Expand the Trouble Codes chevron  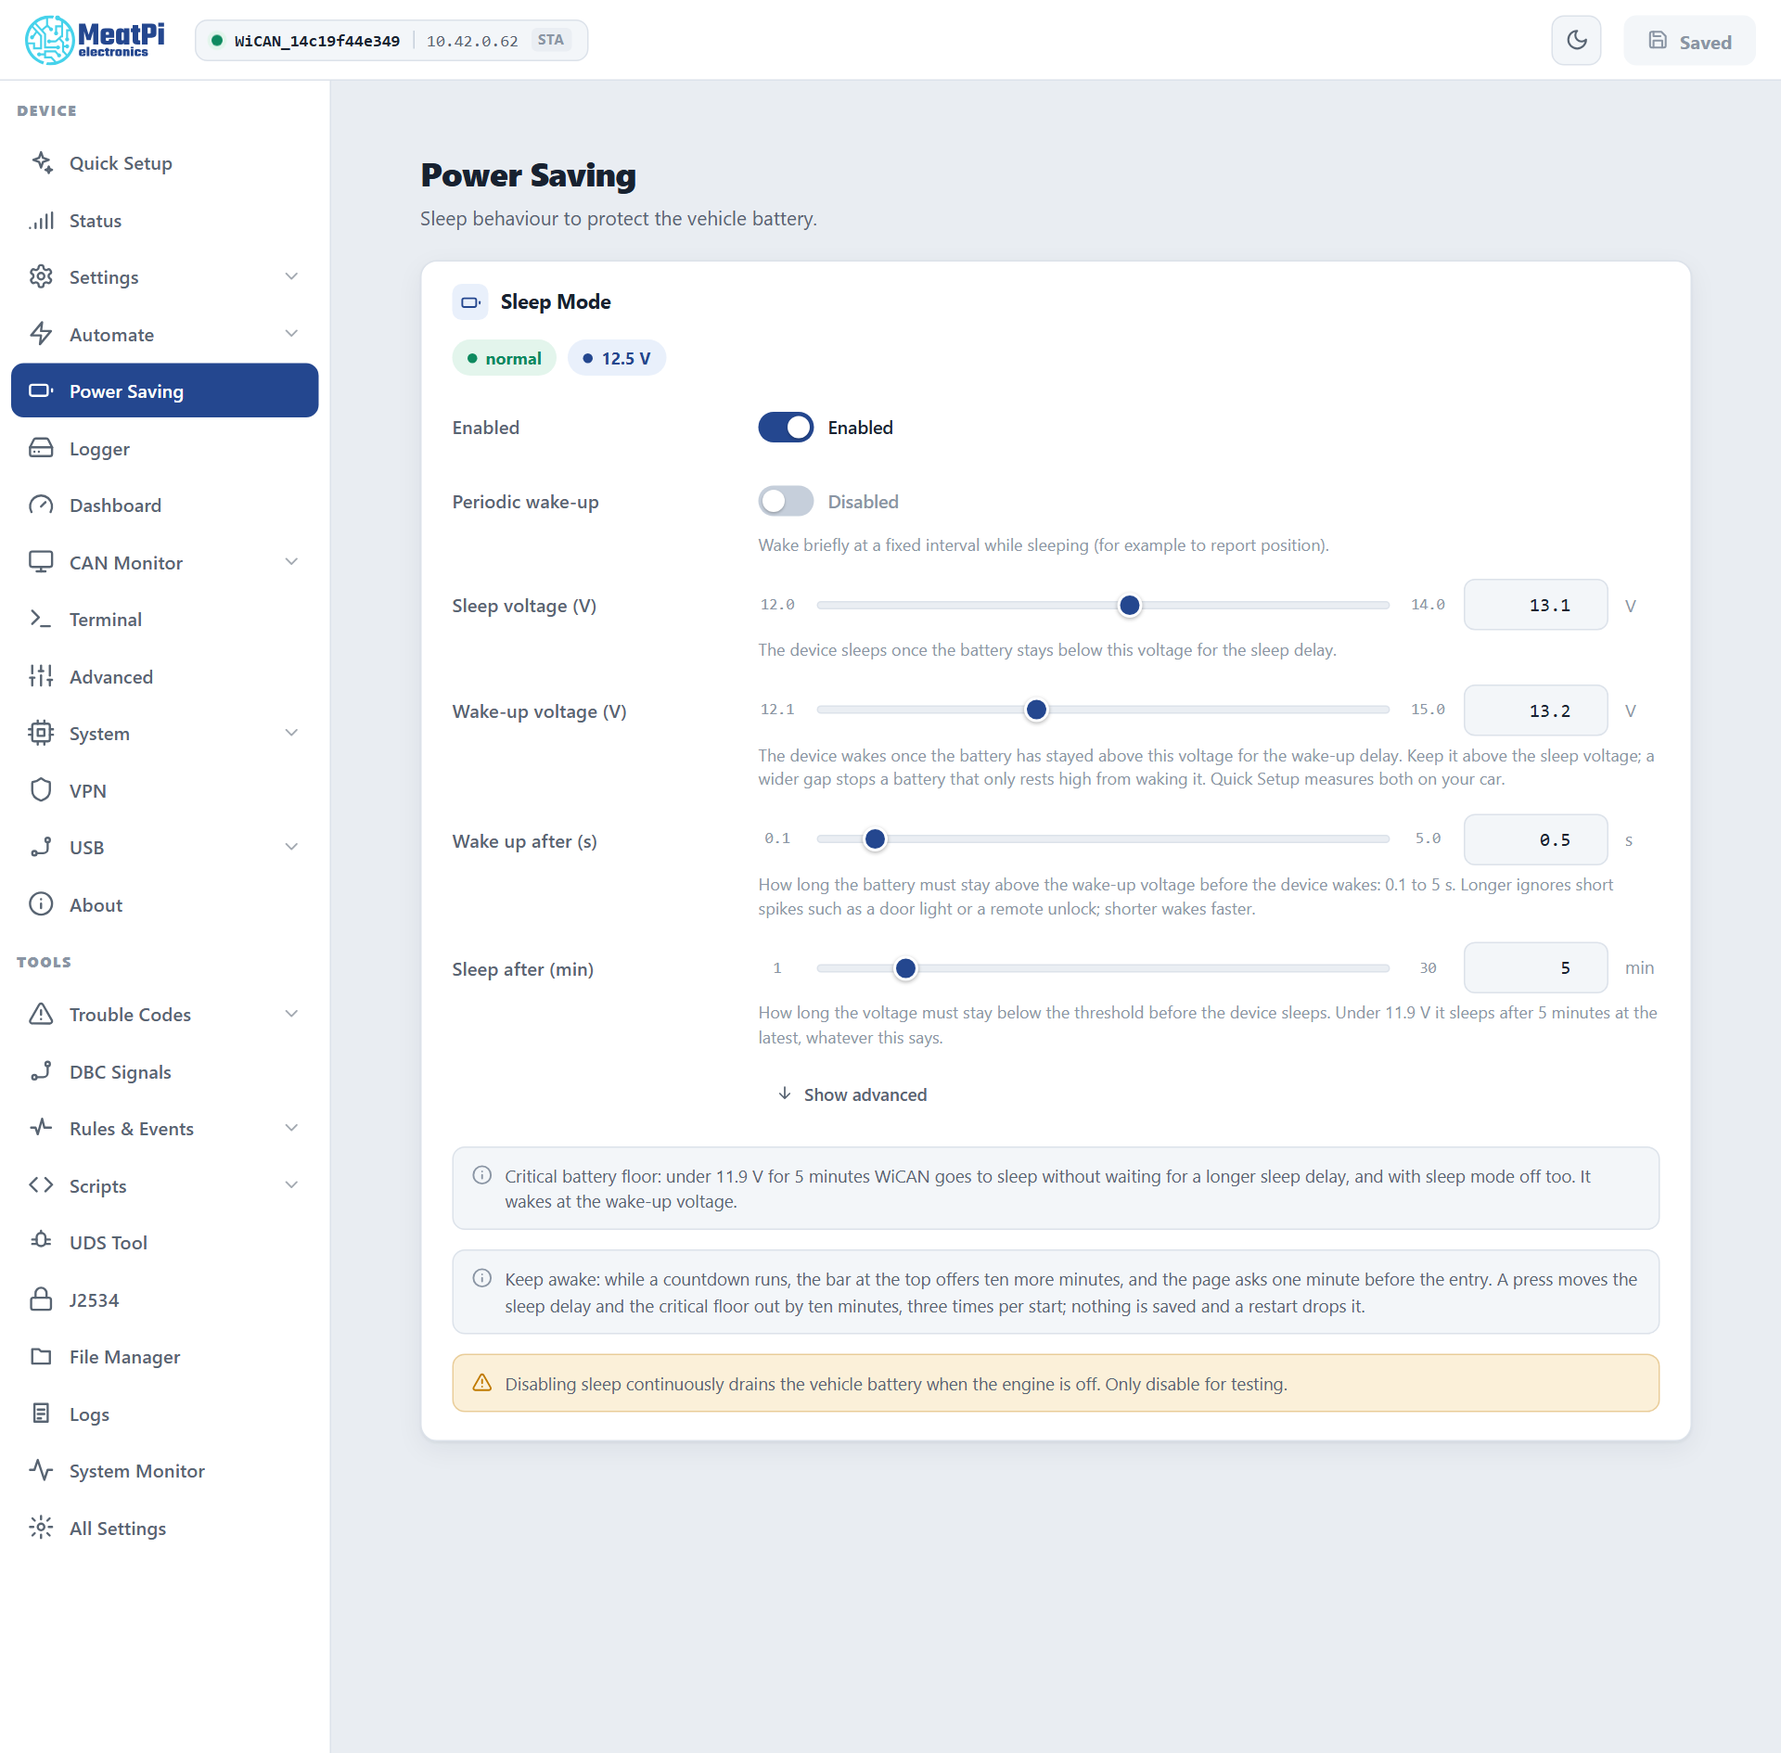point(291,1014)
